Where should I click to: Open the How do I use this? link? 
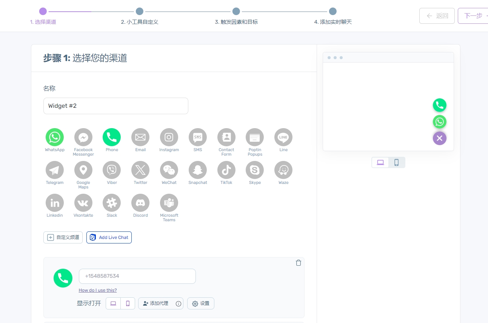coord(98,290)
